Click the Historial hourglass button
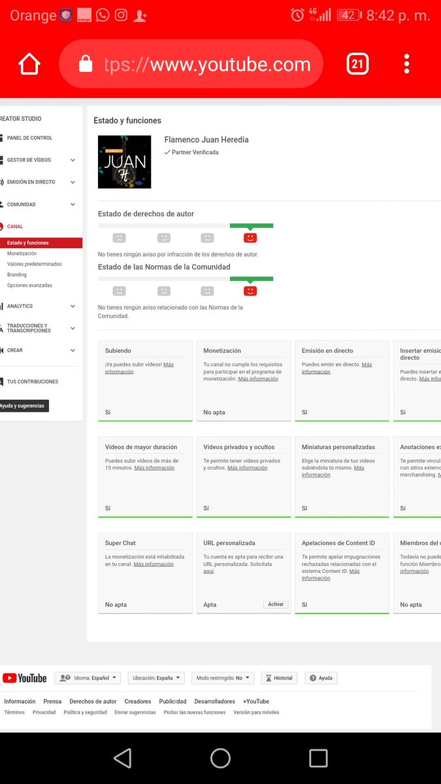 [x=279, y=678]
